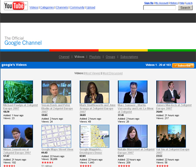Open Mark Shuttleworth and June Arunga thumbnail
This screenshot has height=167, width=196.
click(x=95, y=92)
